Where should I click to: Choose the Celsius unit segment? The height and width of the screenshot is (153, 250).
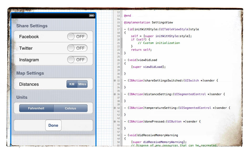pos(70,108)
